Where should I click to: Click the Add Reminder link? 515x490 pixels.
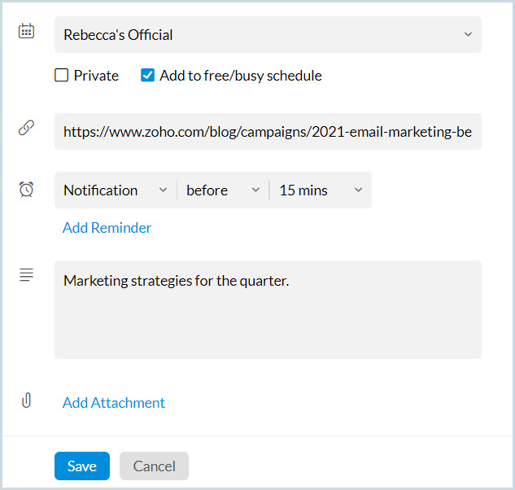coord(107,228)
